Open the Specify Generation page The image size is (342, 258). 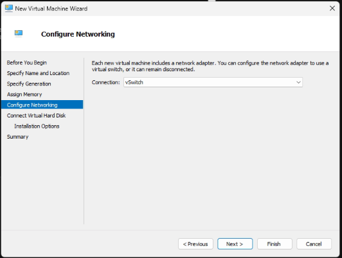(29, 84)
